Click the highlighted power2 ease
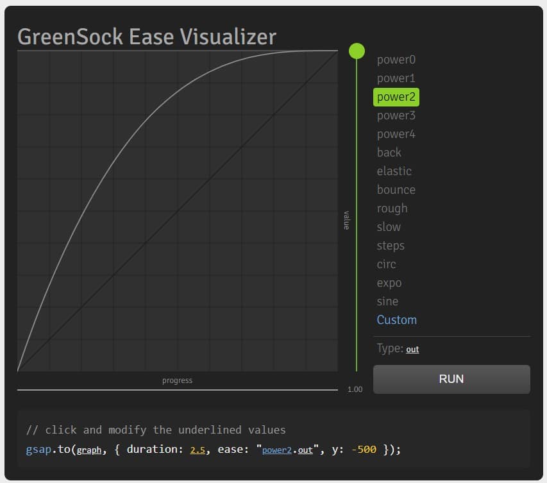Screen dimensions: 547x483 click(396, 97)
